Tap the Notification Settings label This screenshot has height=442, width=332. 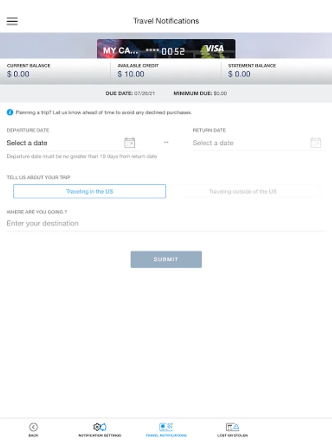click(100, 436)
